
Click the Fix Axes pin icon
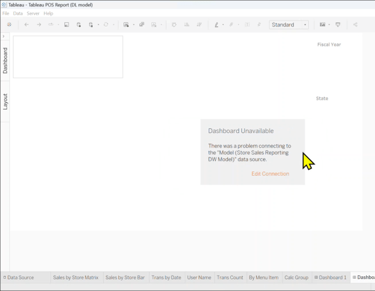coord(259,25)
